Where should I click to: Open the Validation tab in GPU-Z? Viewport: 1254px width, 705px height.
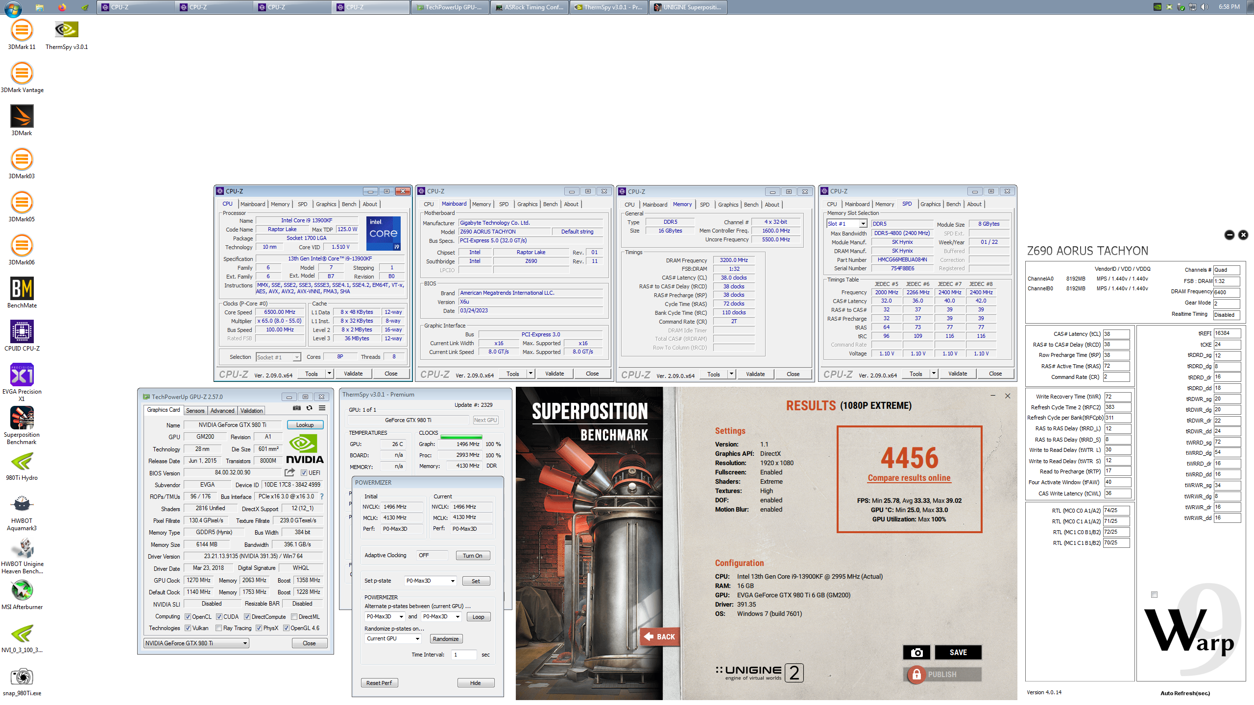click(252, 410)
